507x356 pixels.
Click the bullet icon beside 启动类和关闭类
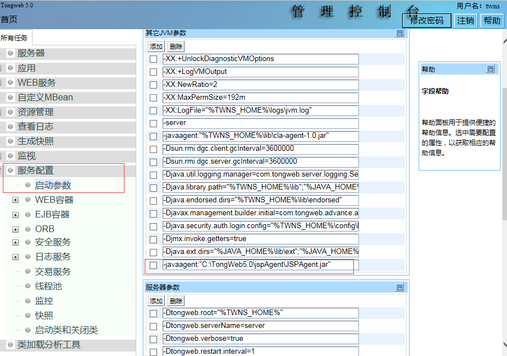[x=28, y=330]
